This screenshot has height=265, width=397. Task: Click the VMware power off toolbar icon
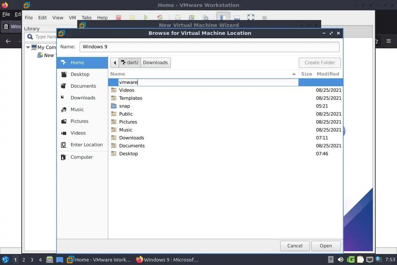[119, 18]
